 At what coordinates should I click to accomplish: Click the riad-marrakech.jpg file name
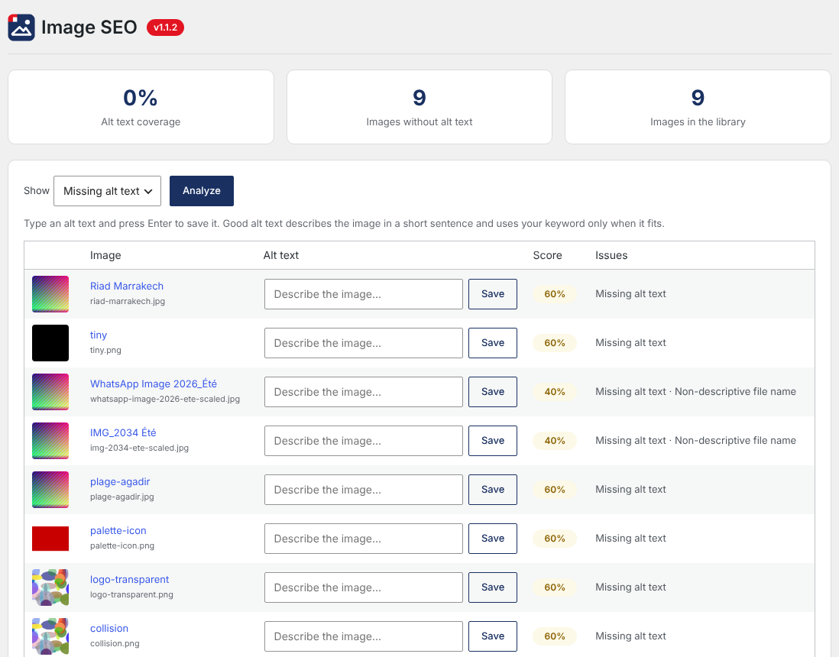point(128,301)
